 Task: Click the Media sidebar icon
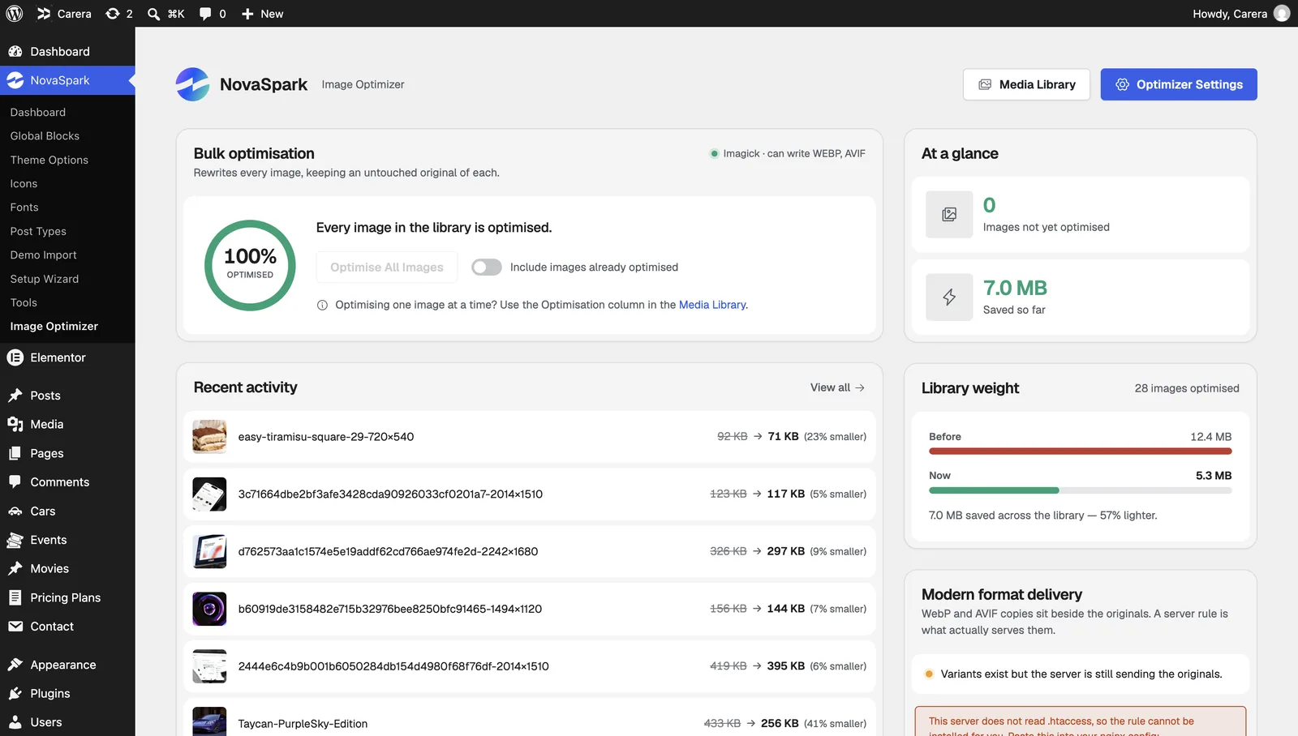point(15,424)
